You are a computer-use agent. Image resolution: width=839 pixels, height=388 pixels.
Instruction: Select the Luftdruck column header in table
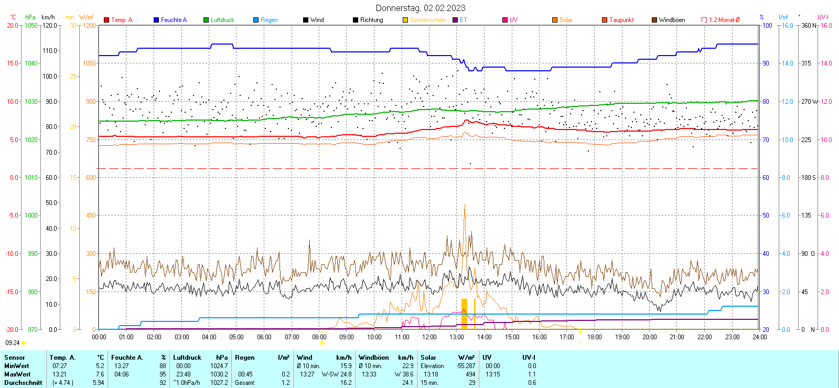coord(187,358)
